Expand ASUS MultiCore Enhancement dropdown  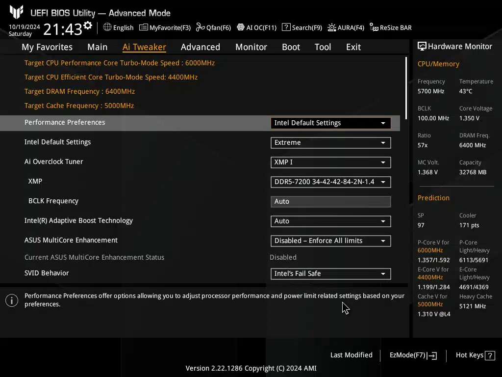point(331,241)
